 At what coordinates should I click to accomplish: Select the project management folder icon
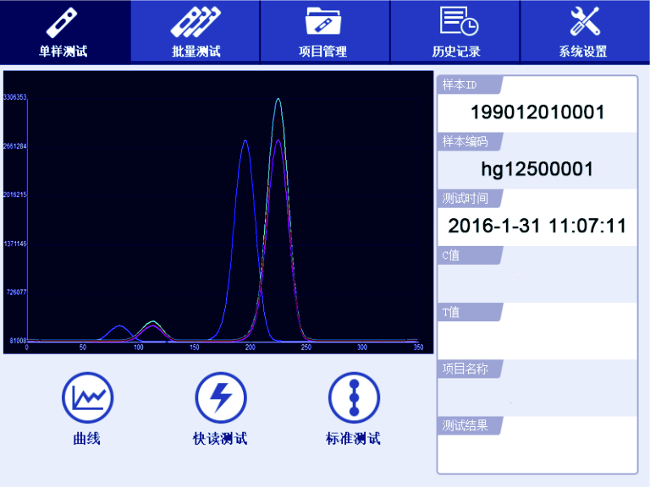[323, 21]
